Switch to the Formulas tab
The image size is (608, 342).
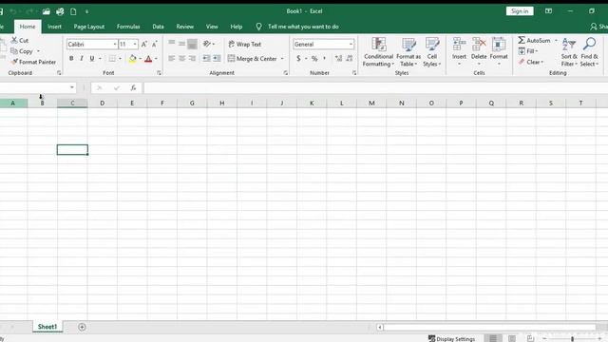[128, 27]
